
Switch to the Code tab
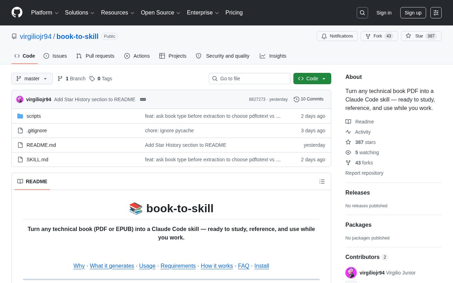[25, 56]
